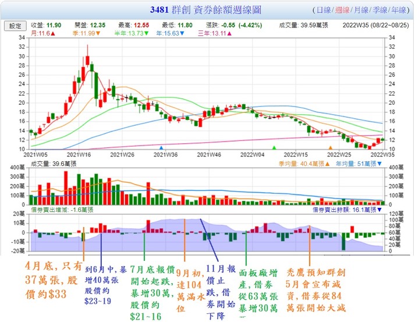This screenshot has height=322, width=419.
Task: Switch chart to 年線 yearly view
Action: pos(399,10)
